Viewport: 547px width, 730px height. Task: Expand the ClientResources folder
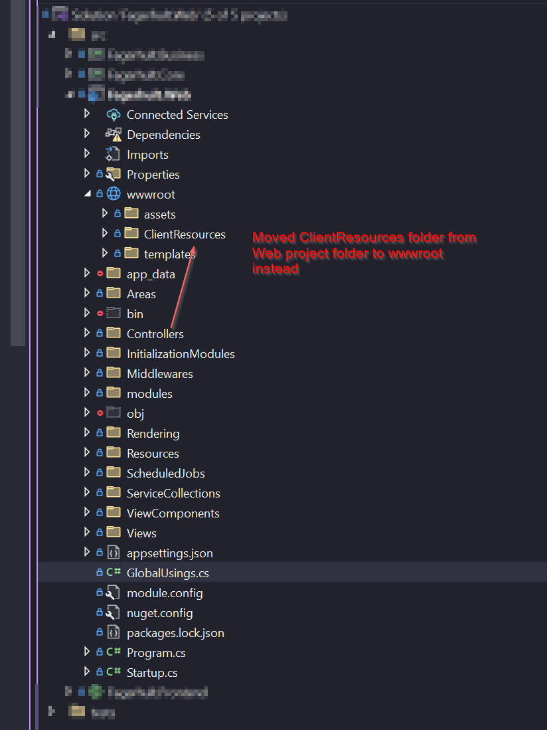[104, 234]
